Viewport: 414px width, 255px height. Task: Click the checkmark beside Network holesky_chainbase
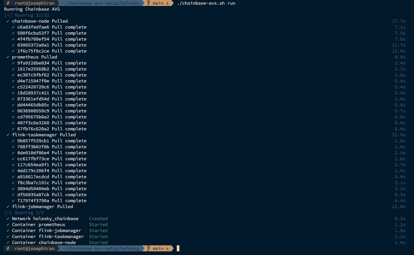pos(8,218)
